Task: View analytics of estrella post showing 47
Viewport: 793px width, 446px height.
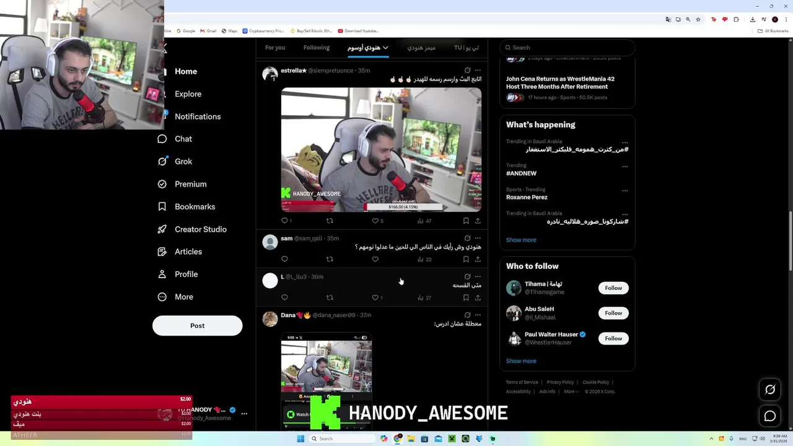Action: (424, 221)
